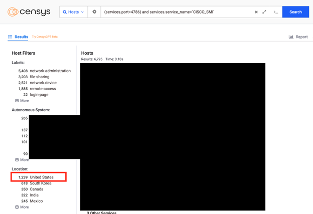
Task: Open the Report view
Action: pyautogui.click(x=301, y=37)
